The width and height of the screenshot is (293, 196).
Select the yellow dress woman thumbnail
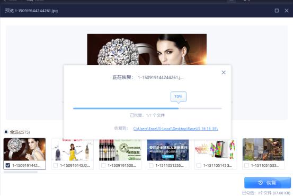[x=72, y=150]
